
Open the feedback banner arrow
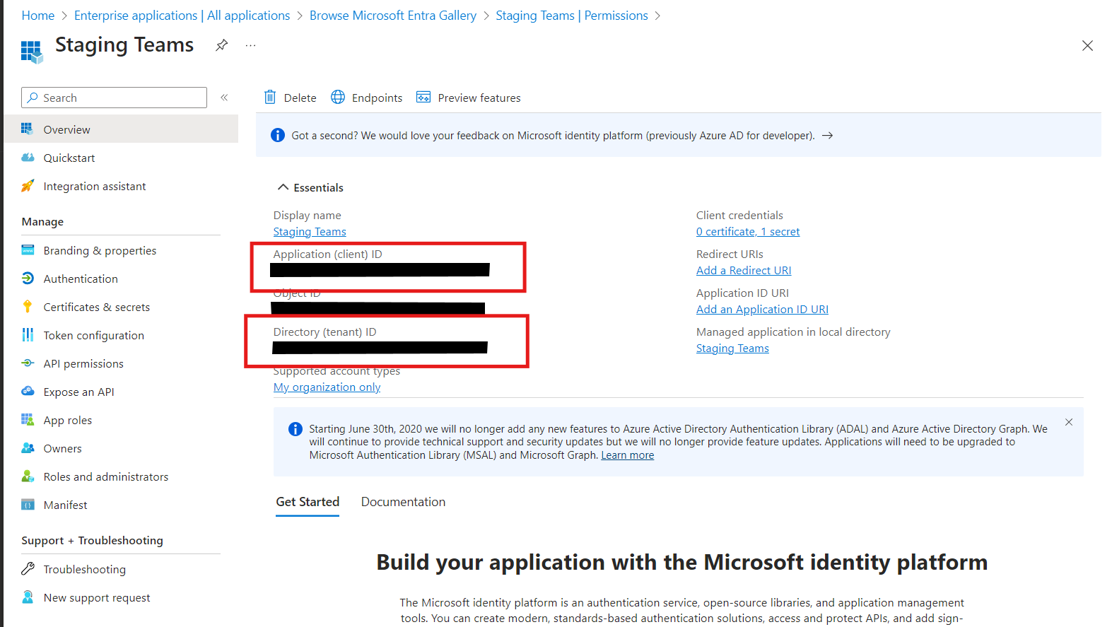(x=827, y=135)
